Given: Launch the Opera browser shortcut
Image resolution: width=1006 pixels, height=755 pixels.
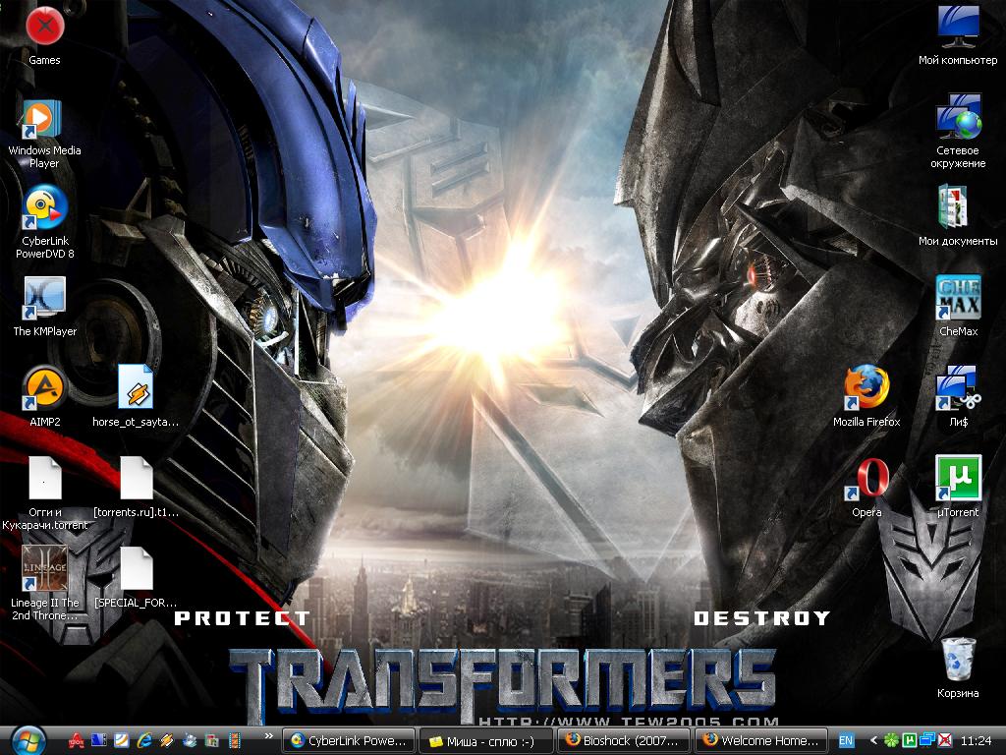Looking at the screenshot, I should pyautogui.click(x=866, y=479).
